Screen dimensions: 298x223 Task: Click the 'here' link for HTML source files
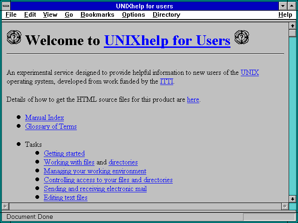tap(193, 99)
